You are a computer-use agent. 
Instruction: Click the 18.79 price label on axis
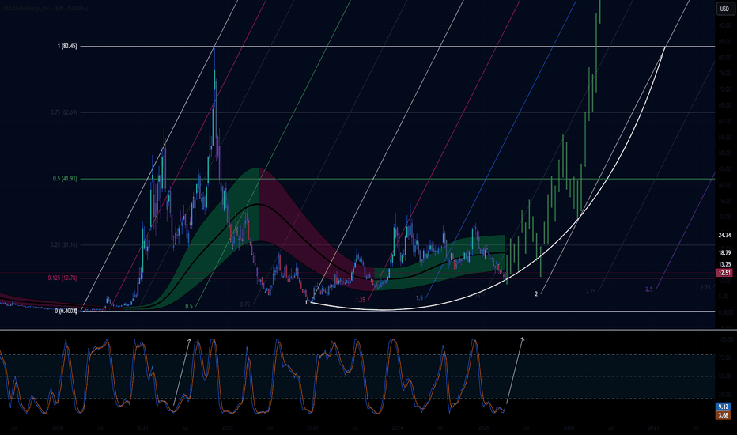tap(724, 253)
